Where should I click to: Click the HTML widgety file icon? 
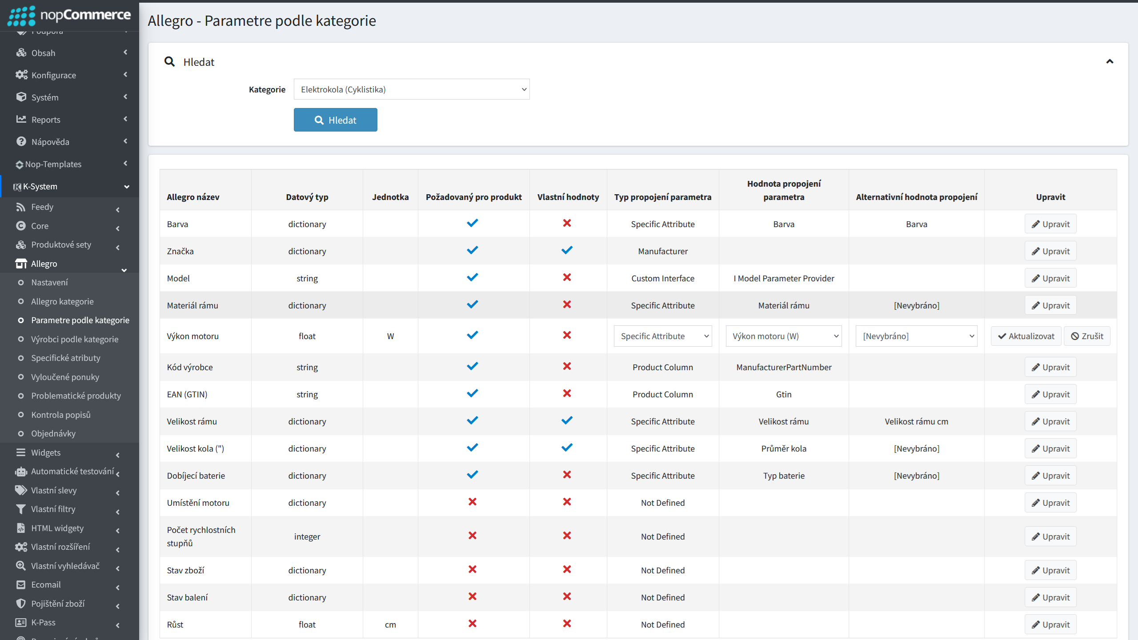click(x=21, y=528)
